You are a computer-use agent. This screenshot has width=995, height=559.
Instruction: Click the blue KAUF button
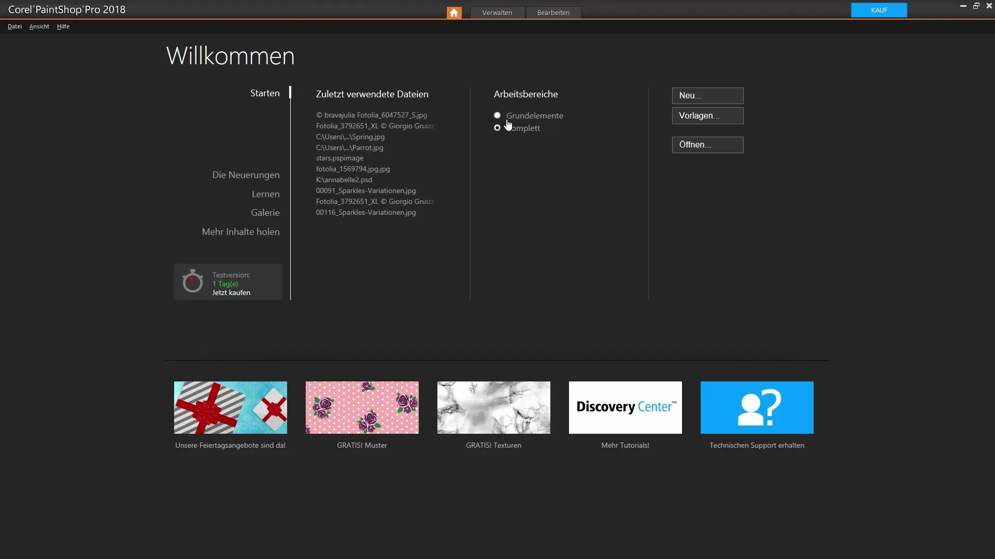tap(879, 10)
